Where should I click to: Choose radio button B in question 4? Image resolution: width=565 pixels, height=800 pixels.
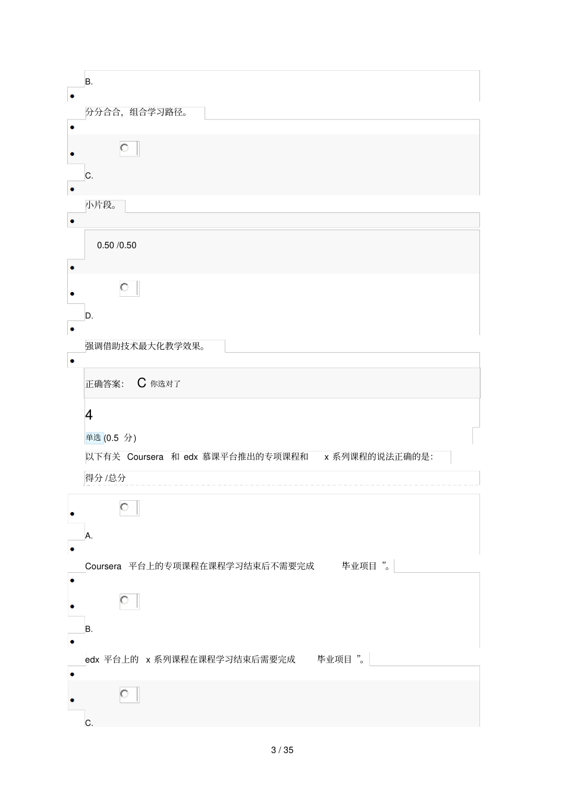[125, 600]
